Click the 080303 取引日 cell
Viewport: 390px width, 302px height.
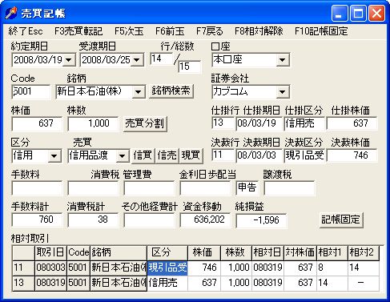click(50, 268)
